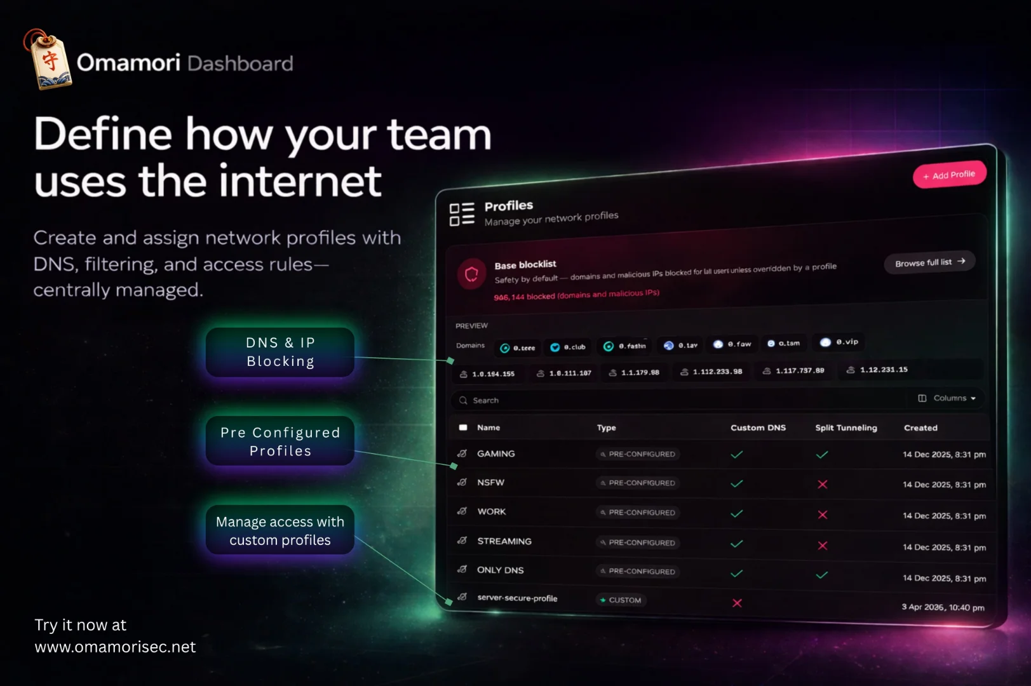Image resolution: width=1031 pixels, height=686 pixels.
Task: Click the Manage access with custom profiles box
Action: pyautogui.click(x=280, y=530)
